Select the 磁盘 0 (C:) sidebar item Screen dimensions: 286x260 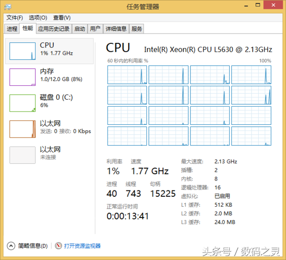click(49, 103)
